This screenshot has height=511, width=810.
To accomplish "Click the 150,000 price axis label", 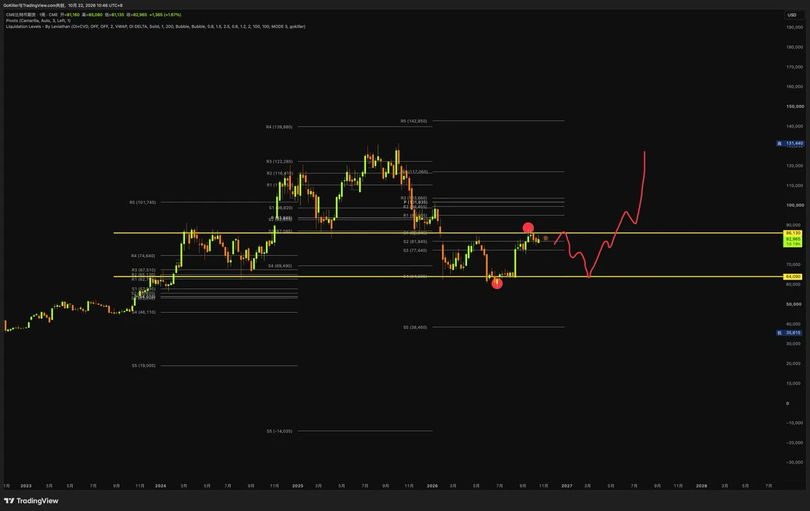I will (794, 107).
